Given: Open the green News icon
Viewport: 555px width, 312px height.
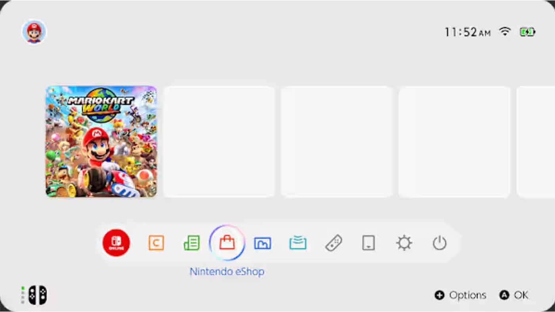Looking at the screenshot, I should tap(191, 243).
